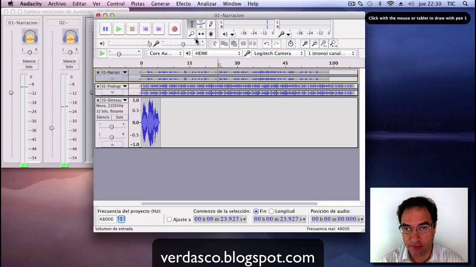
Task: Select the Zoom magnifier tool
Action: click(x=192, y=34)
